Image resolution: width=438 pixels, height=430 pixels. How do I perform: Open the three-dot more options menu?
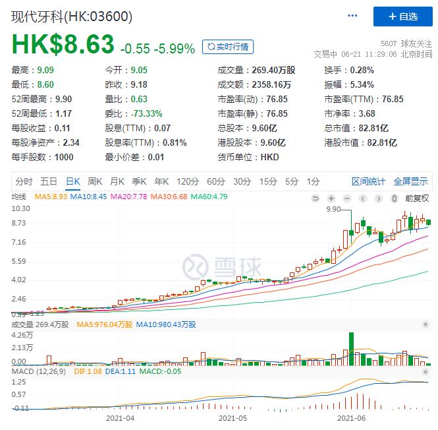click(352, 16)
